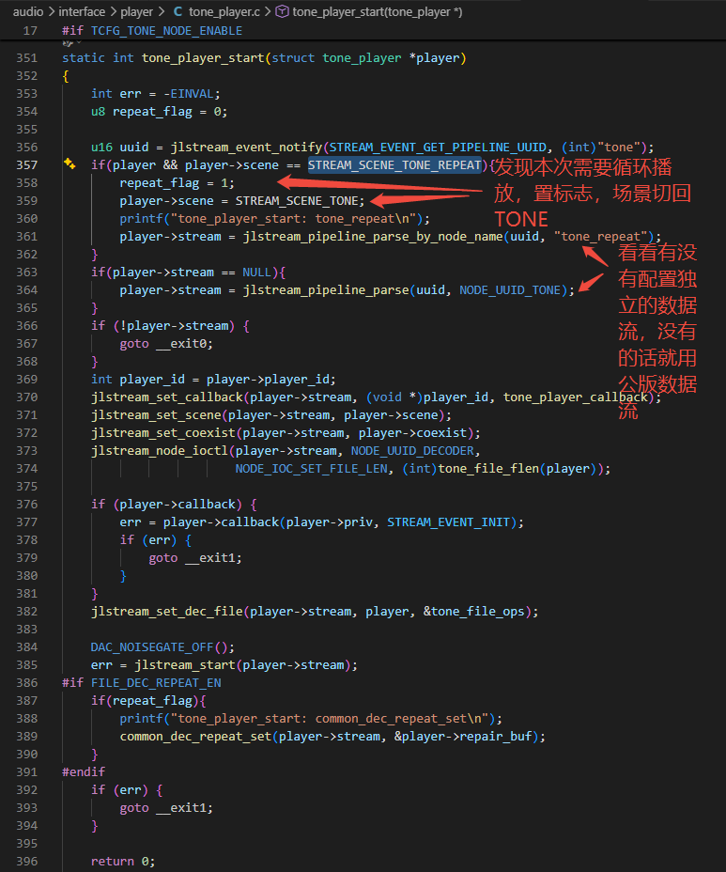
Task: Click NODE_UUID_TONE constant on line 364
Action: click(510, 290)
